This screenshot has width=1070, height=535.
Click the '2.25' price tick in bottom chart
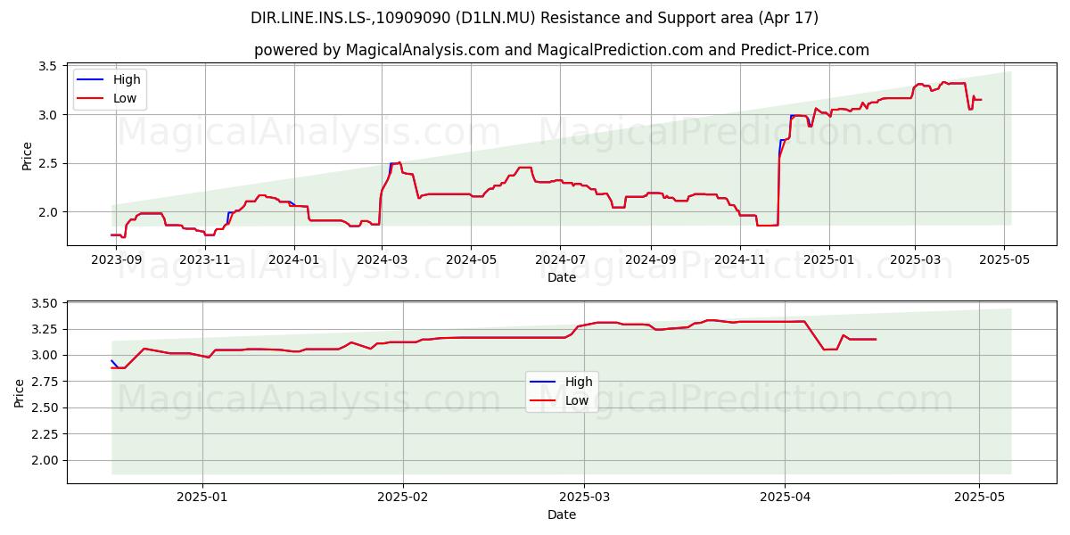click(x=45, y=436)
